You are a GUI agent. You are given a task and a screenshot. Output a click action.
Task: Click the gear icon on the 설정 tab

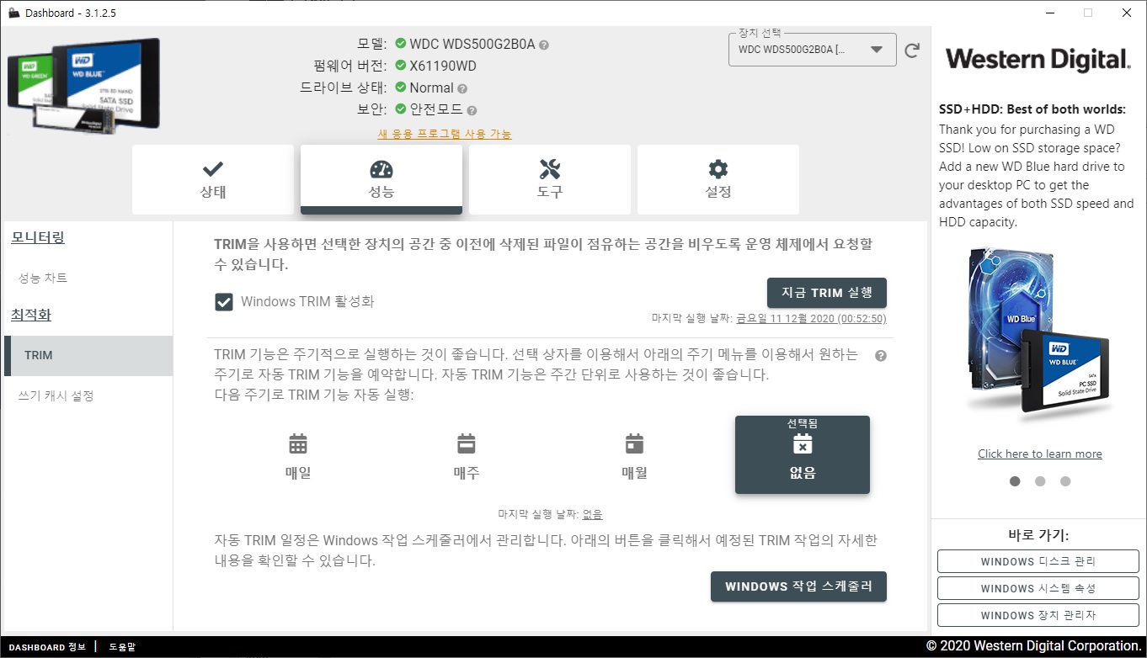click(718, 168)
